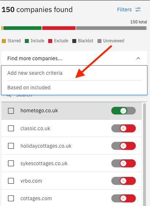150x206 pixels.
Task: Click the Include green legend swatch
Action: click(27, 41)
